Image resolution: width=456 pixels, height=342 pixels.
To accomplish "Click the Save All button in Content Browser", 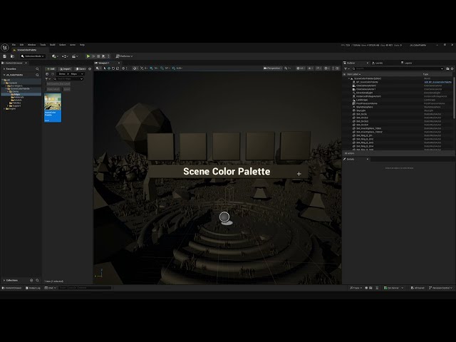I will click(81, 69).
